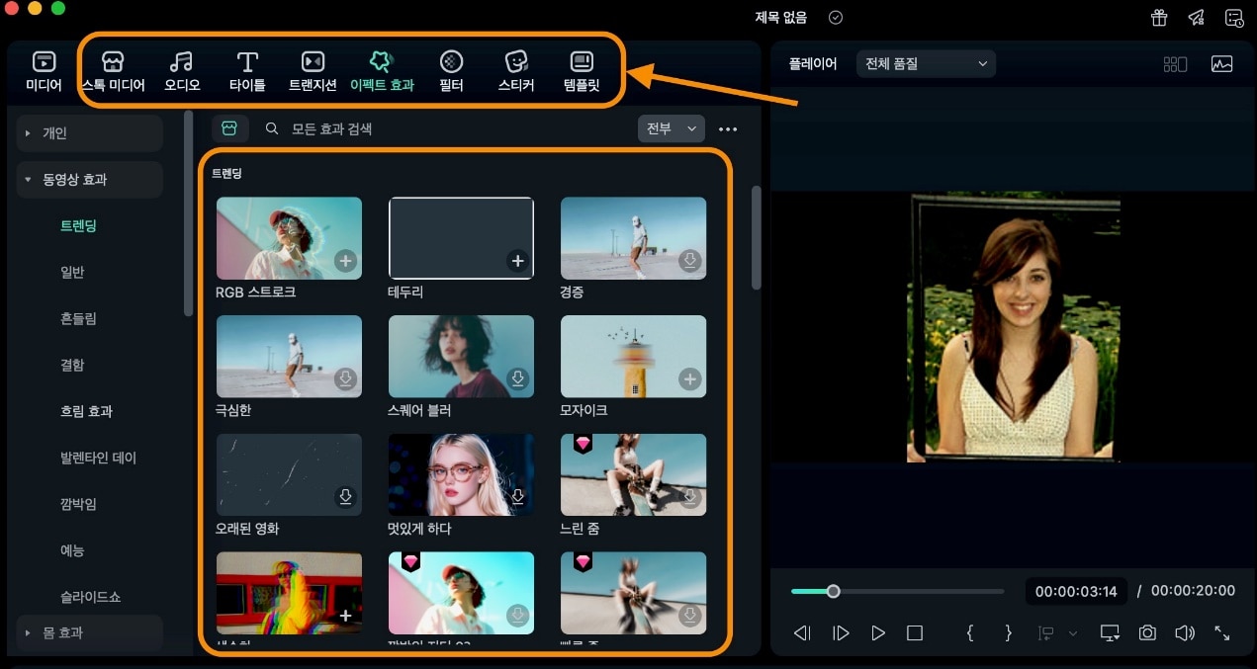1257x669 pixels.
Task: Expand the 개인 category
Action: click(89, 133)
